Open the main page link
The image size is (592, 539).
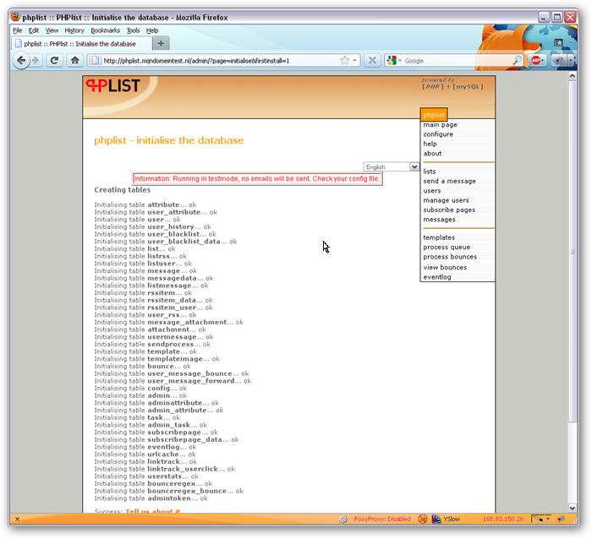440,124
